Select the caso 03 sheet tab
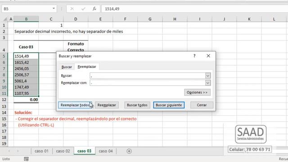288x162 pixels. pyautogui.click(x=84, y=151)
